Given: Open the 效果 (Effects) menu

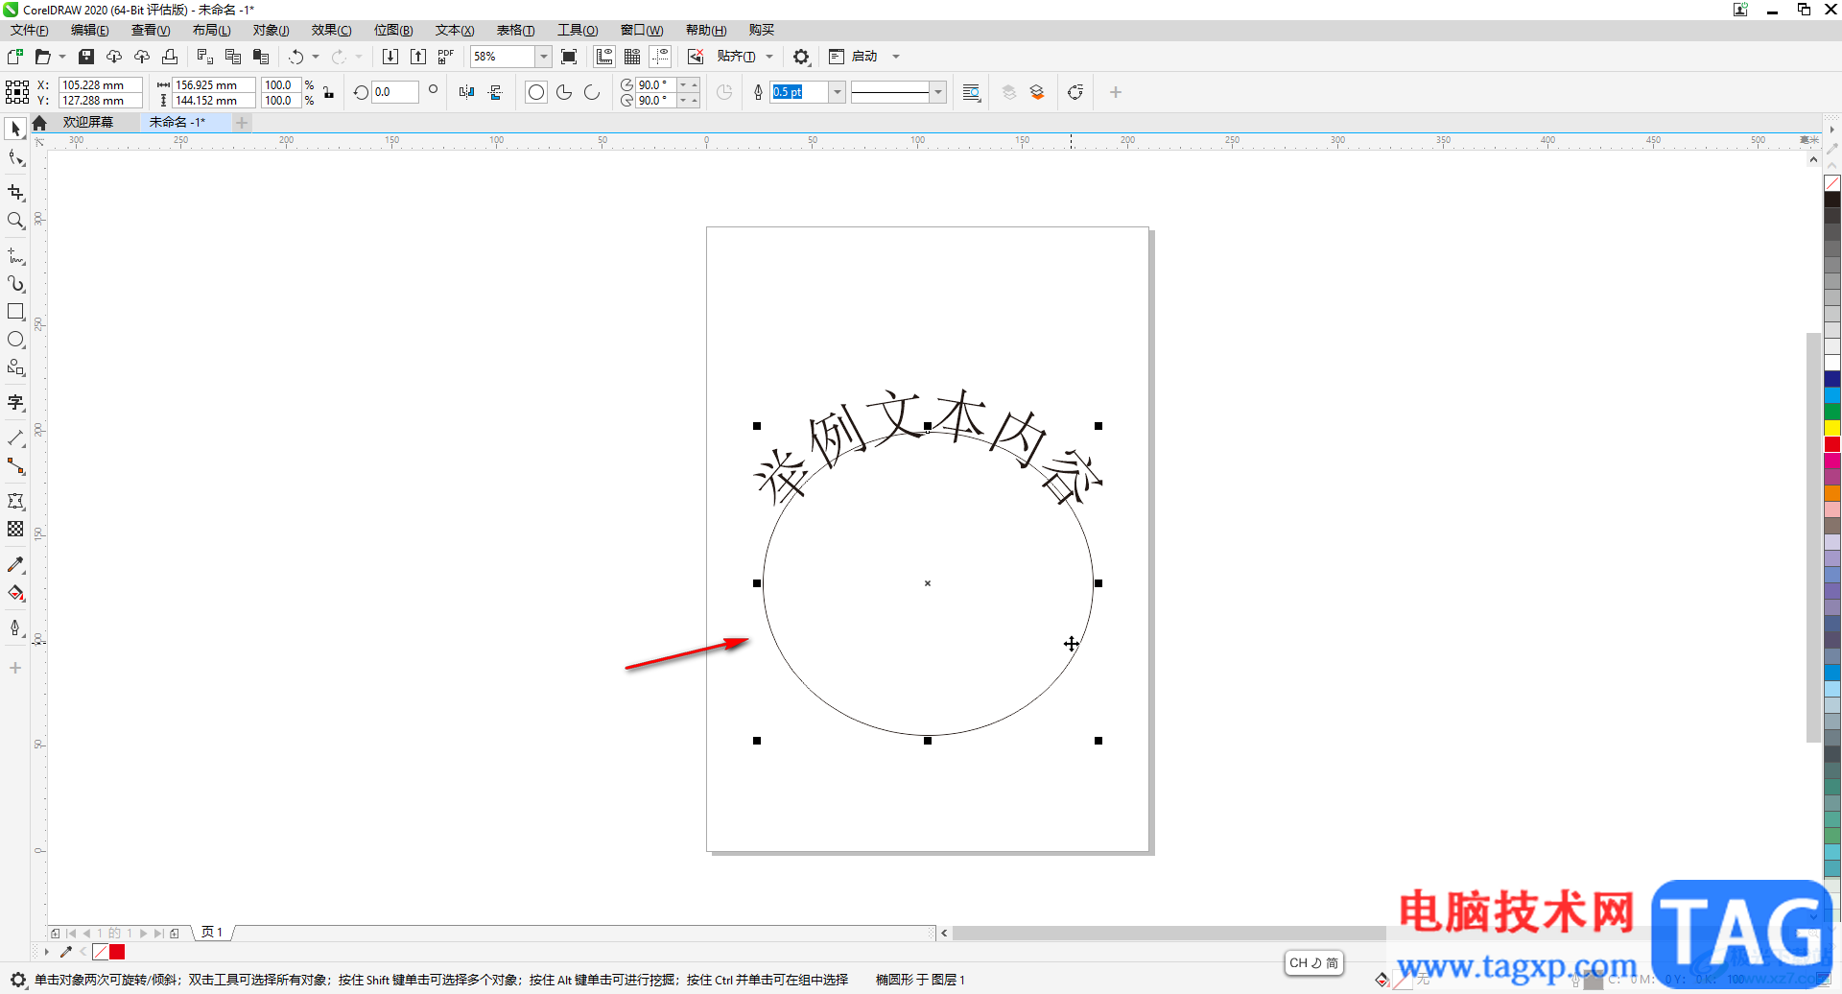Looking at the screenshot, I should (331, 30).
